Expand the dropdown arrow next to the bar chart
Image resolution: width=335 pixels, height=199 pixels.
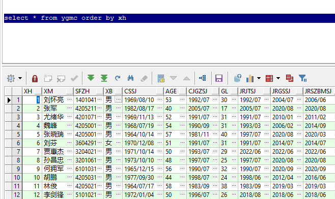(259, 78)
